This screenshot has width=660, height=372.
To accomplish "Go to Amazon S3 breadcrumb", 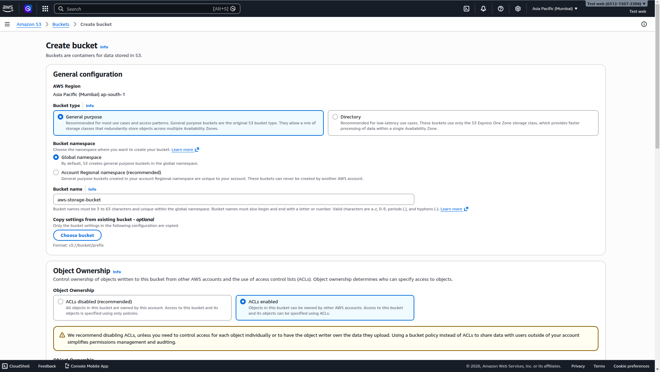I will 29,24.
